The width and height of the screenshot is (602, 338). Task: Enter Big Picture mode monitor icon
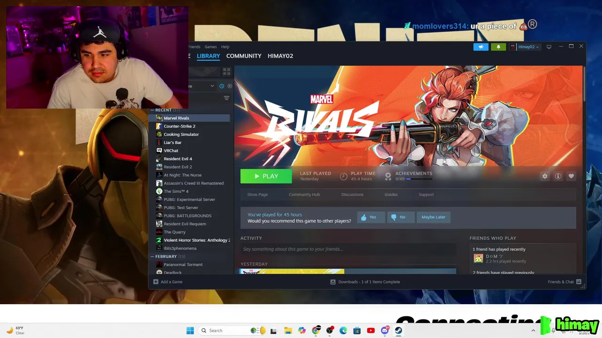[x=549, y=46]
